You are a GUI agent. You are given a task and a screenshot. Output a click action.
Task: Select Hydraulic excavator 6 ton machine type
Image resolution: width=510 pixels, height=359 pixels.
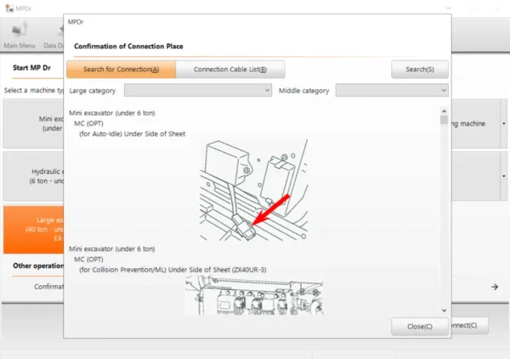[33, 176]
